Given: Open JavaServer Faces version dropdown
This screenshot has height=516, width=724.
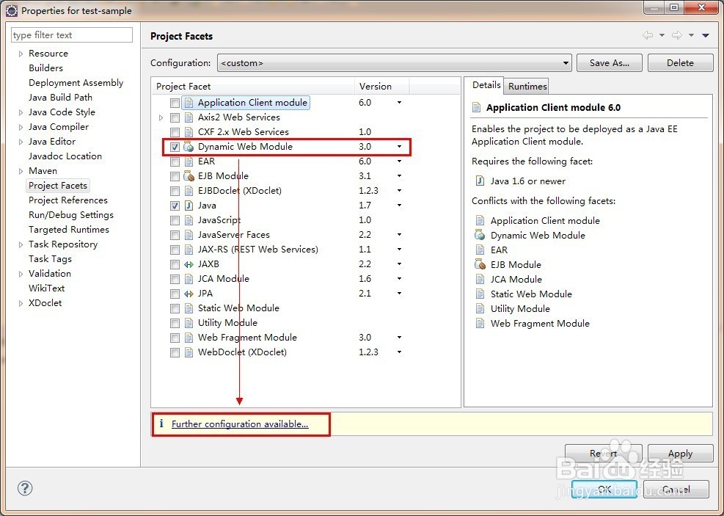Looking at the screenshot, I should (x=399, y=235).
